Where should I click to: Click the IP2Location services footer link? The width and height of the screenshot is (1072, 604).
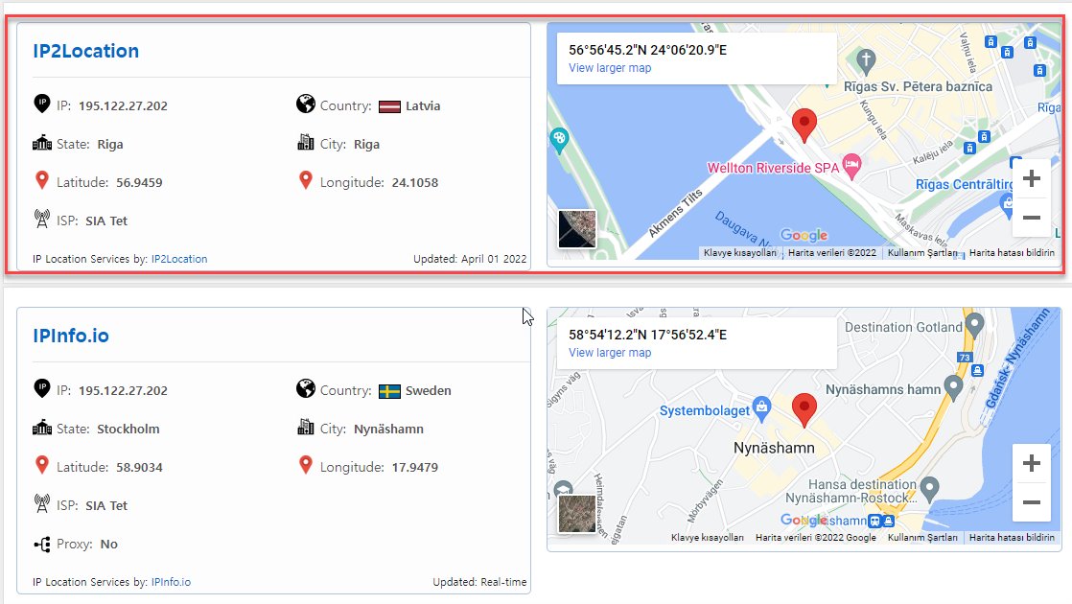point(179,259)
